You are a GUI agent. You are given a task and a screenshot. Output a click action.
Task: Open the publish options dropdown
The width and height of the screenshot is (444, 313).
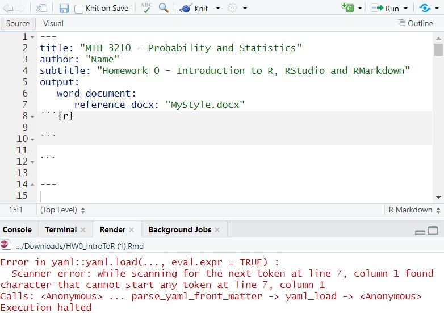437,8
